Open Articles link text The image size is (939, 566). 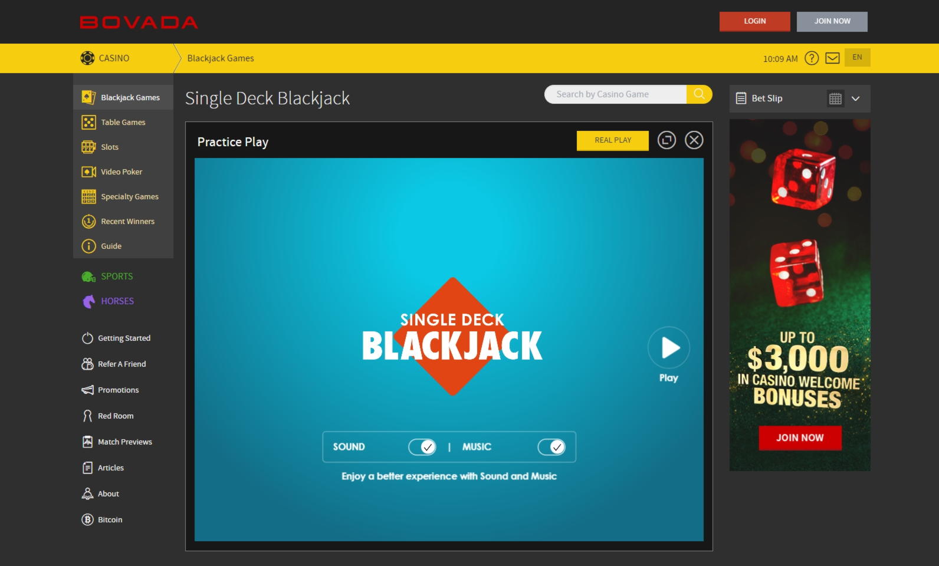coord(111,468)
